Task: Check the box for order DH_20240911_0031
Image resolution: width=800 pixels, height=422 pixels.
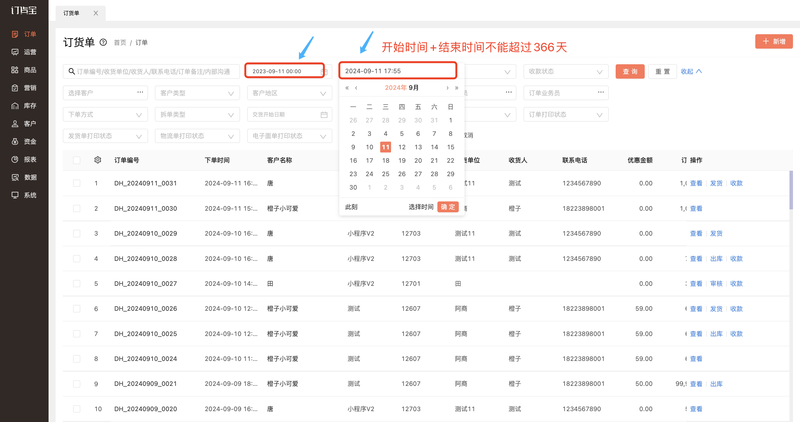Action: tap(77, 183)
